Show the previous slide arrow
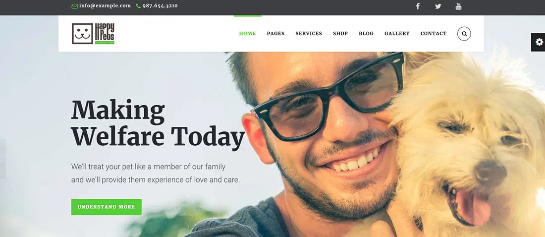 [x=2, y=159]
